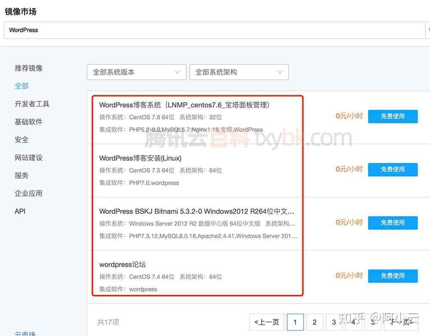
Task: Select the 开发者工具 category
Action: [x=32, y=104]
